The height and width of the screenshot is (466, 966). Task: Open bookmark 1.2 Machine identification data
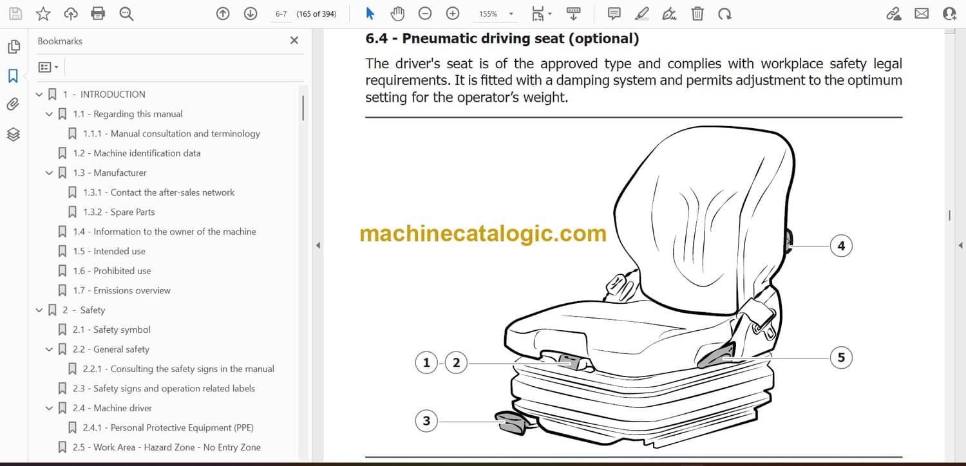tap(137, 153)
